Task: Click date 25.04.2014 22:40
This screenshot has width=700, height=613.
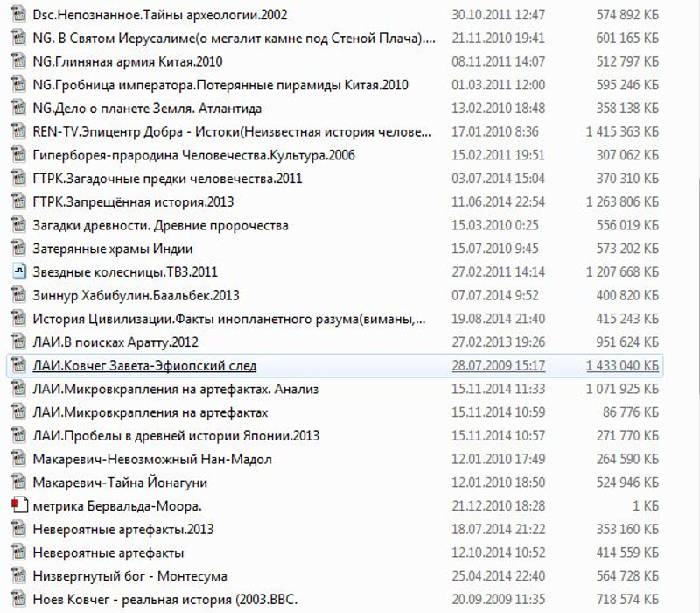Action: click(x=498, y=576)
